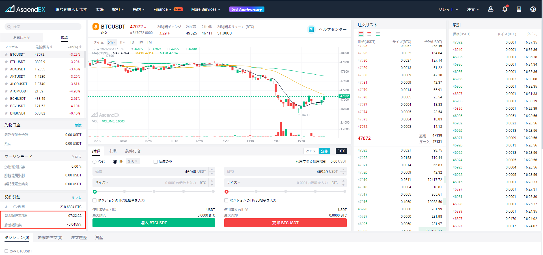Viewport: 543px width, 255px height.
Task: Favorite BNBUSDT with its star icon
Action: pos(6,113)
